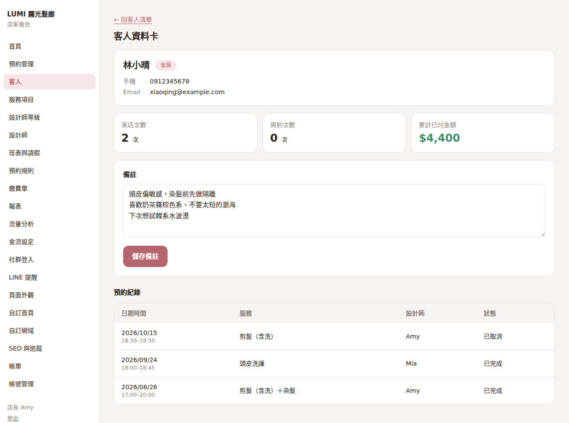Click the 2026/09/24 booking date
Image resolution: width=569 pixels, height=423 pixels.
[139, 360]
